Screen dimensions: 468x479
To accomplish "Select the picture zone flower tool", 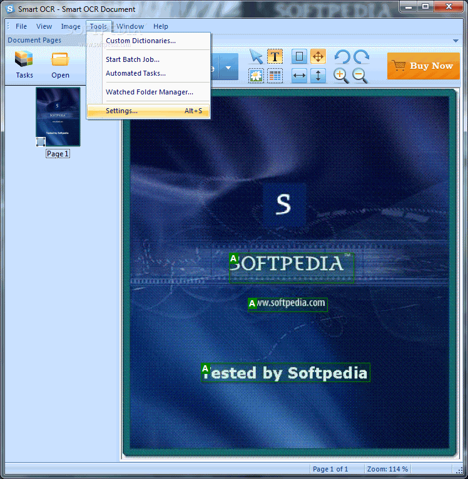I will click(x=256, y=76).
